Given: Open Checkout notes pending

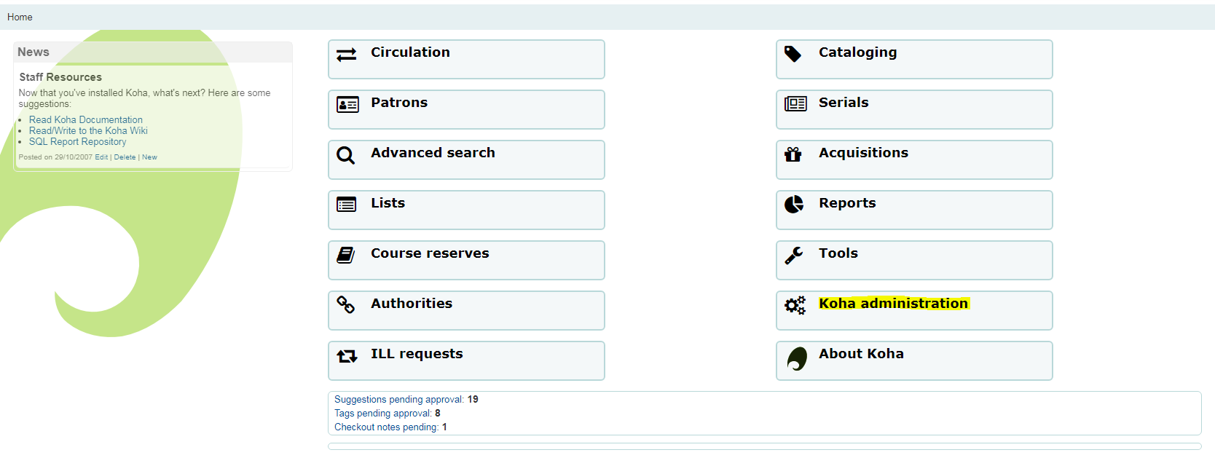Looking at the screenshot, I should 387,427.
